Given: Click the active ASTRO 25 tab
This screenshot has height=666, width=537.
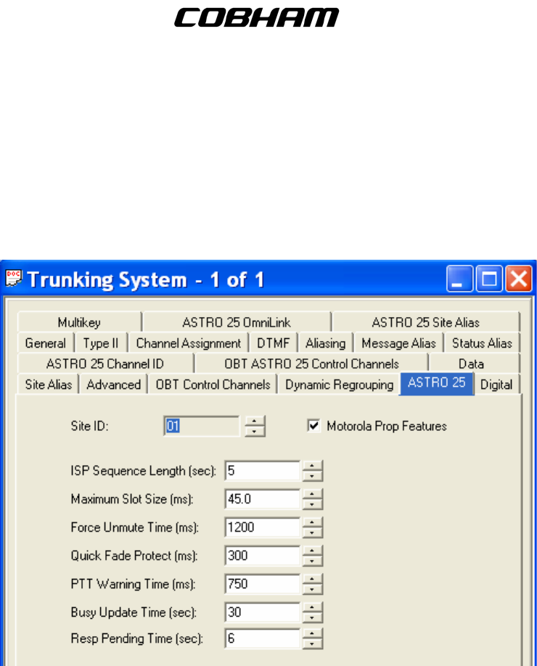Looking at the screenshot, I should 437,382.
